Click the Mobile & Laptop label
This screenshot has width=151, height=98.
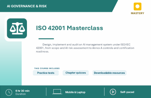75,92
